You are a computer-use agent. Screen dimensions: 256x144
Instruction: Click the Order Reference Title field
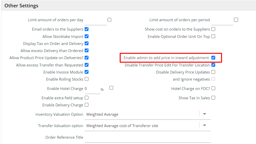click(148, 137)
